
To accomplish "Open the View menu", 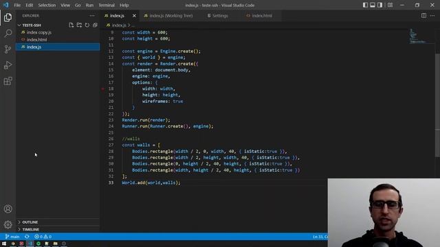I will pos(65,5).
